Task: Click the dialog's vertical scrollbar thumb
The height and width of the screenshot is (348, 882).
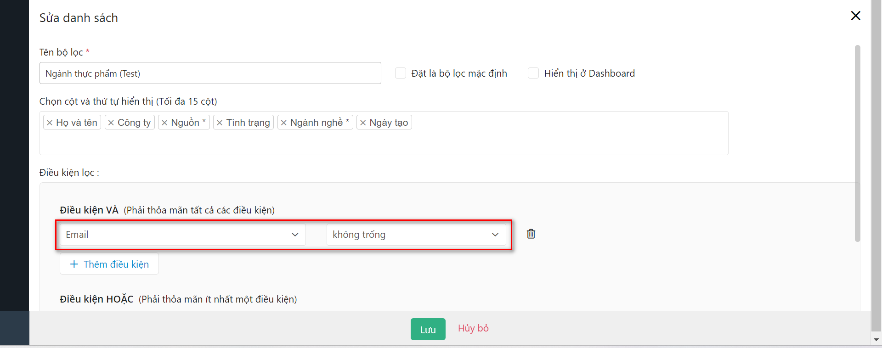Action: pyautogui.click(x=857, y=142)
